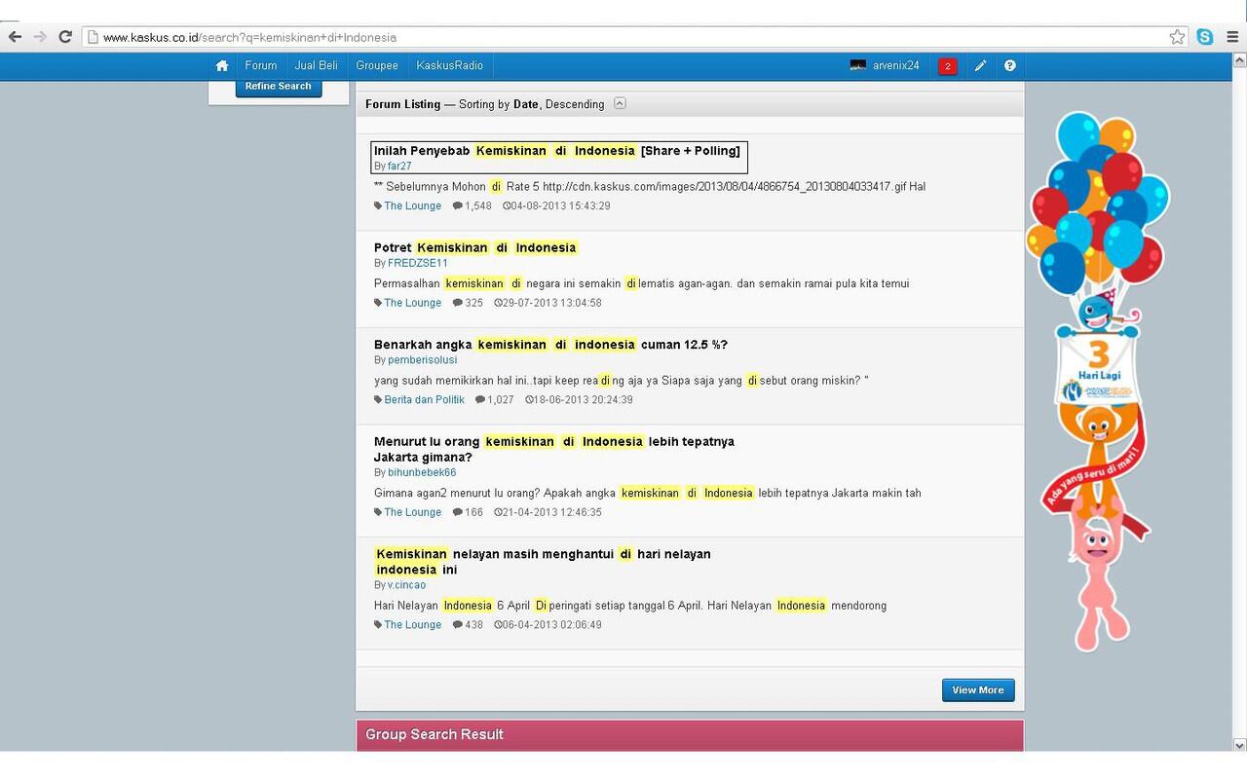Open thread Menurut lu orang kemiskinan di Indonesia
This screenshot has width=1247, height=779.
point(554,449)
